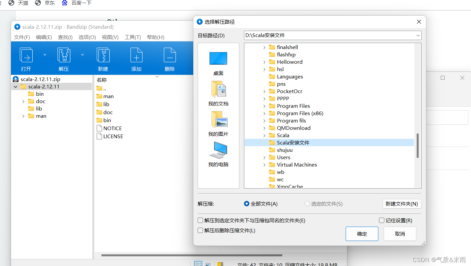The image size is (471, 266).
Task: Expand the Program Files (x86) node
Action: 264,113
